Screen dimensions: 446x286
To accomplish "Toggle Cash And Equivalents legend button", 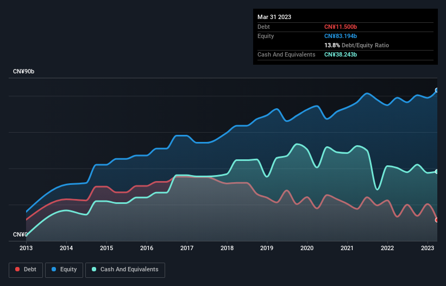I will [125, 270].
